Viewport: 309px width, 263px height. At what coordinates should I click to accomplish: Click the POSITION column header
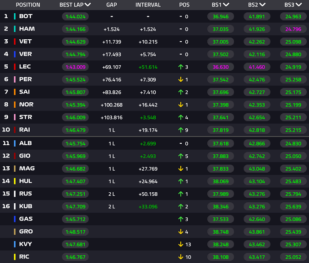pos(28,5)
